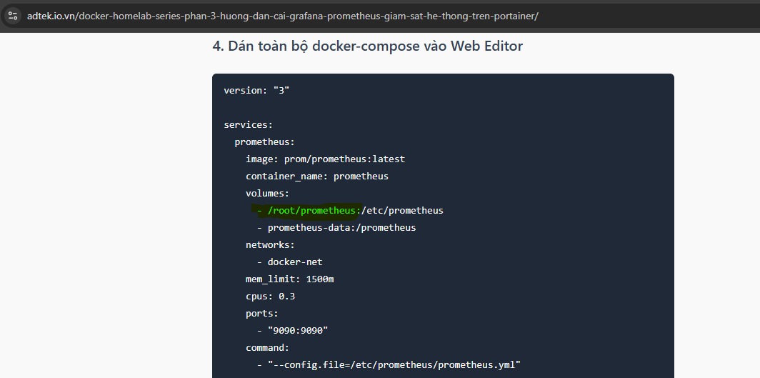The width and height of the screenshot is (760, 378).
Task: Click the heading about pasting docker-compose into Web Editor
Action: (x=367, y=46)
